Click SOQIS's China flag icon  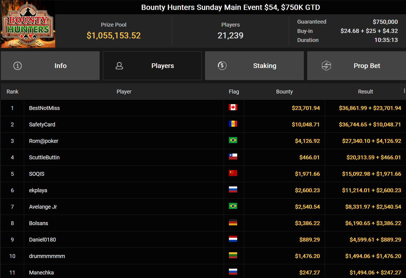point(233,173)
